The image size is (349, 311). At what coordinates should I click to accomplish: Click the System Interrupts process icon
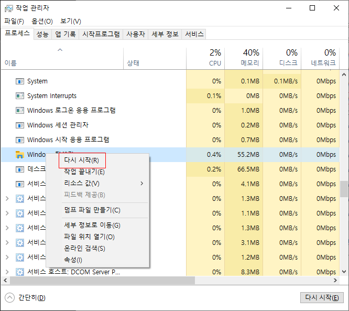(x=20, y=96)
